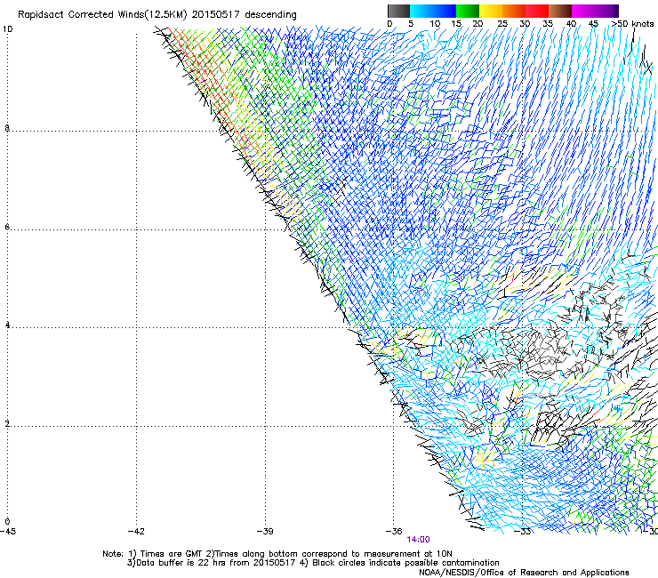Image resolution: width=658 pixels, height=578 pixels.
Task: Click the purple '14:00' time label
Action: point(418,540)
